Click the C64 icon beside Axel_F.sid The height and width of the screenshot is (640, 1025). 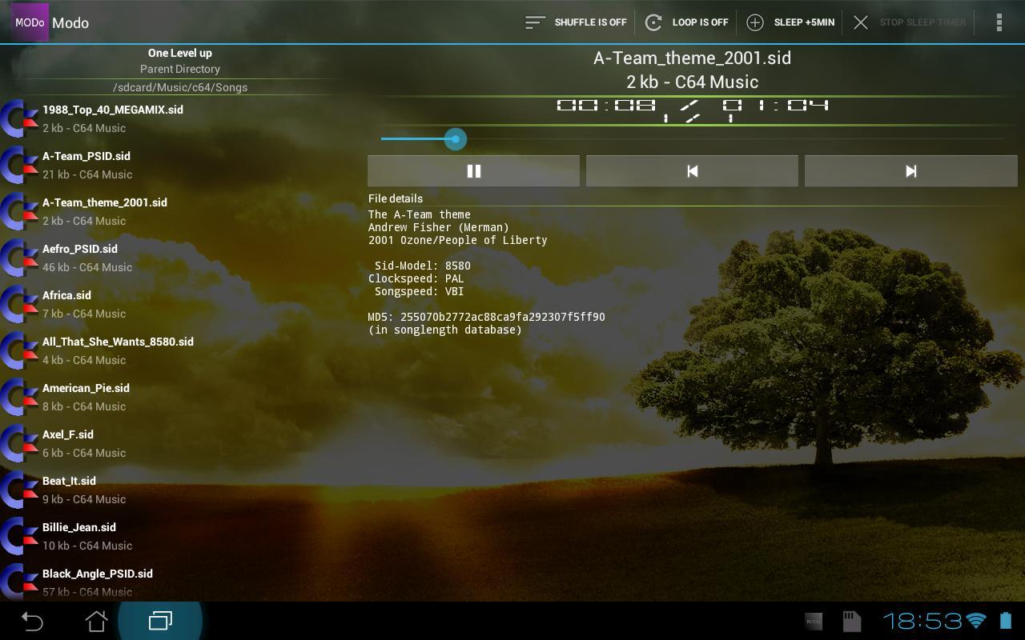pos(19,443)
